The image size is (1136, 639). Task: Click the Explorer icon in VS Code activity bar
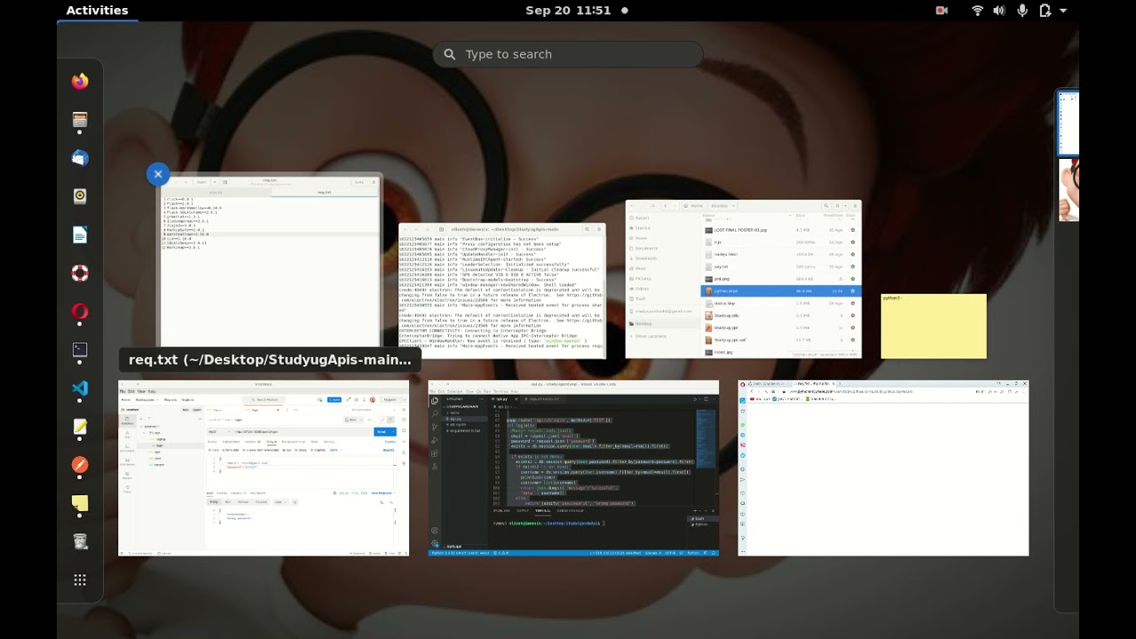click(435, 401)
